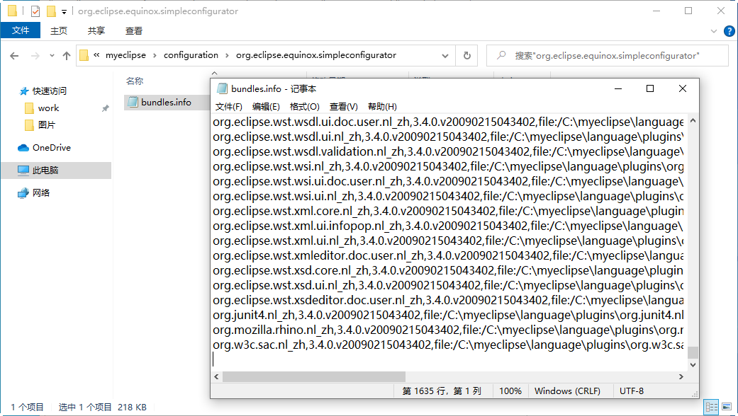This screenshot has height=416, width=738.
Task: Click the configuration breadcrumb in the address bar
Action: point(191,55)
